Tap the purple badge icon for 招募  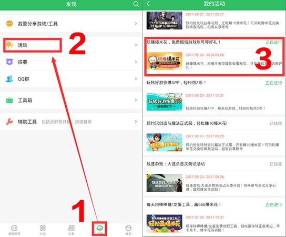9,62
